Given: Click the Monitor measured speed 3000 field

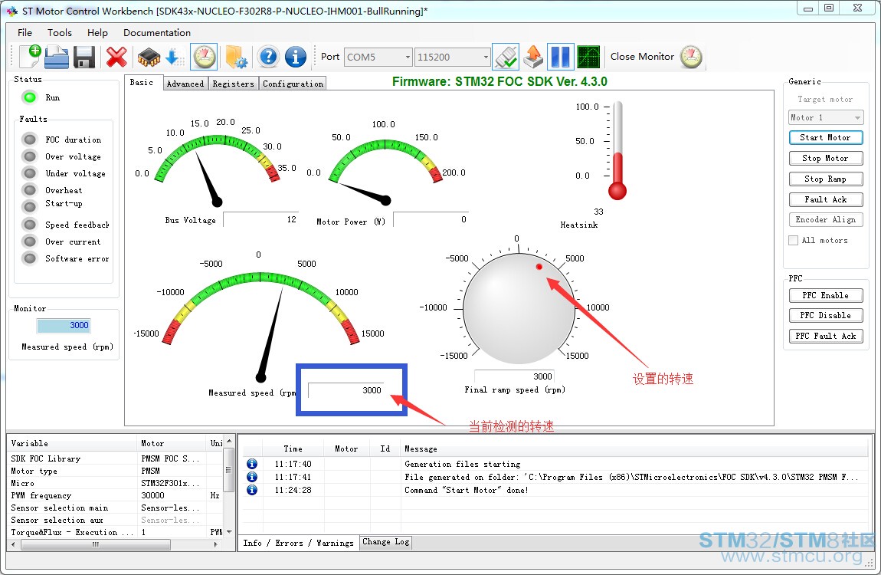Looking at the screenshot, I should point(64,325).
